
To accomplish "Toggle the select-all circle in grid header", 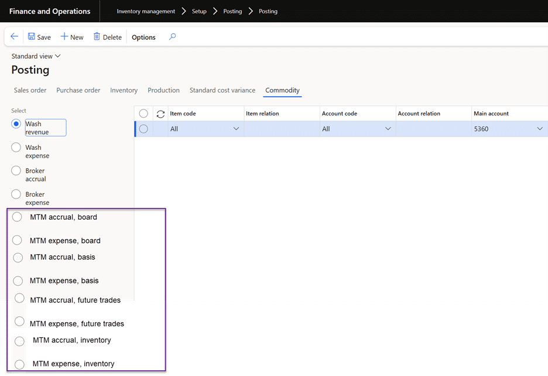I will [x=143, y=114].
